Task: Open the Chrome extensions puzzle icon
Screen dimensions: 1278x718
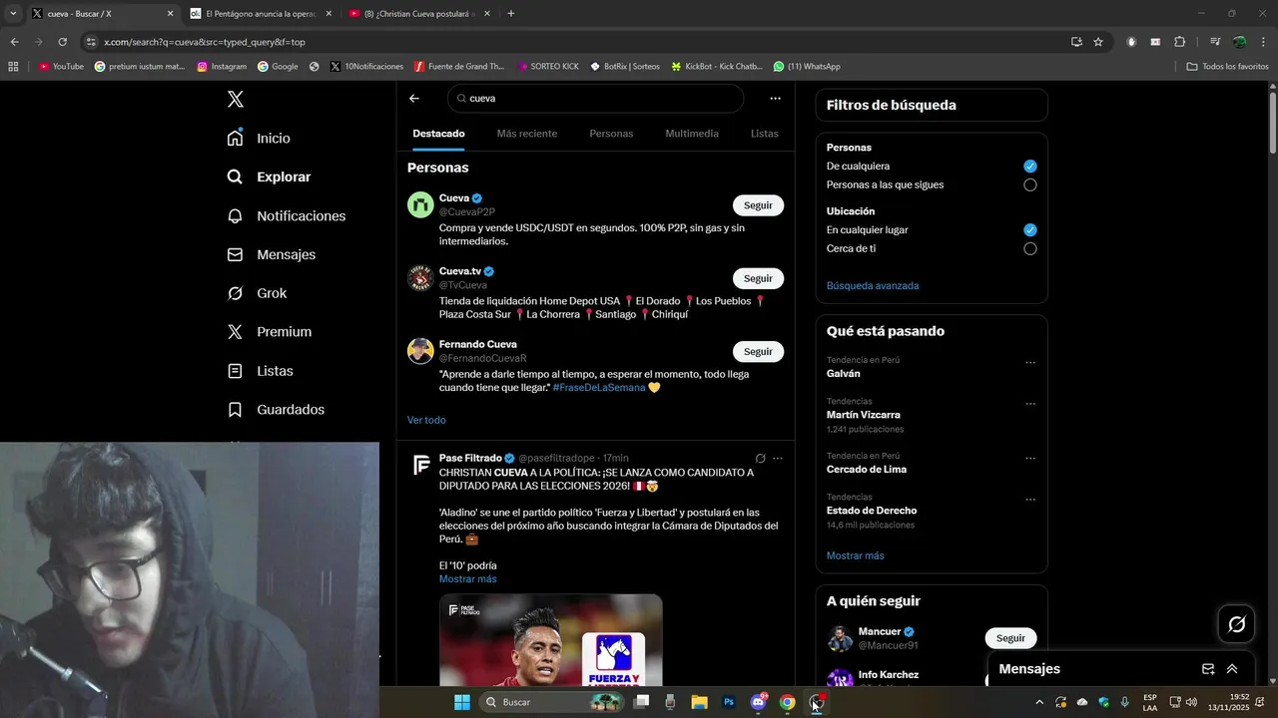Action: [x=1179, y=42]
